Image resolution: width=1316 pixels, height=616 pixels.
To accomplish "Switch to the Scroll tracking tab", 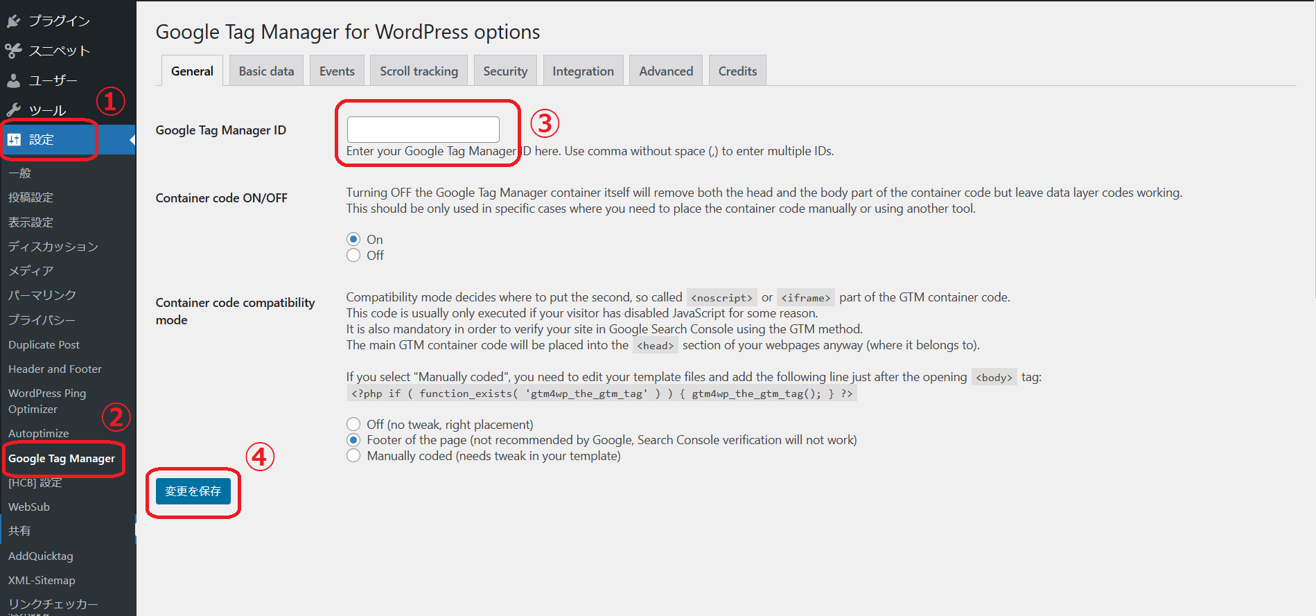I will (x=419, y=71).
